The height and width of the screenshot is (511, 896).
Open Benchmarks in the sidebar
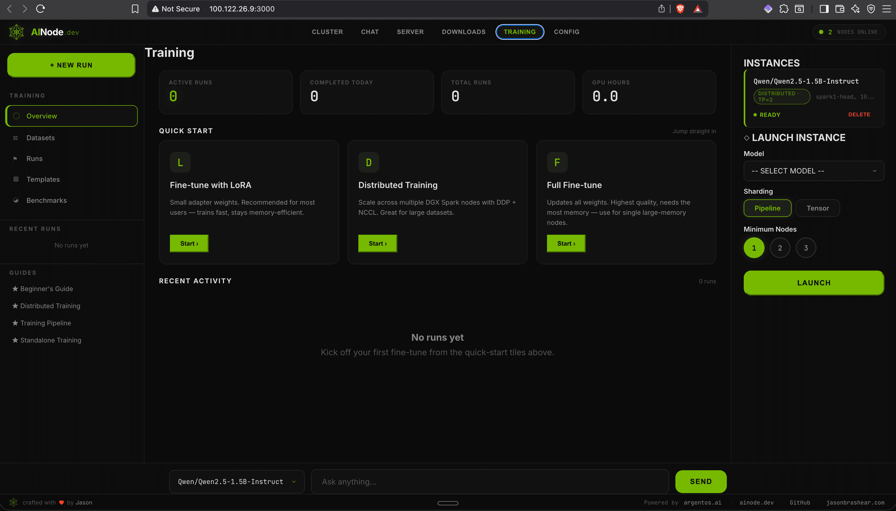pyautogui.click(x=72, y=200)
